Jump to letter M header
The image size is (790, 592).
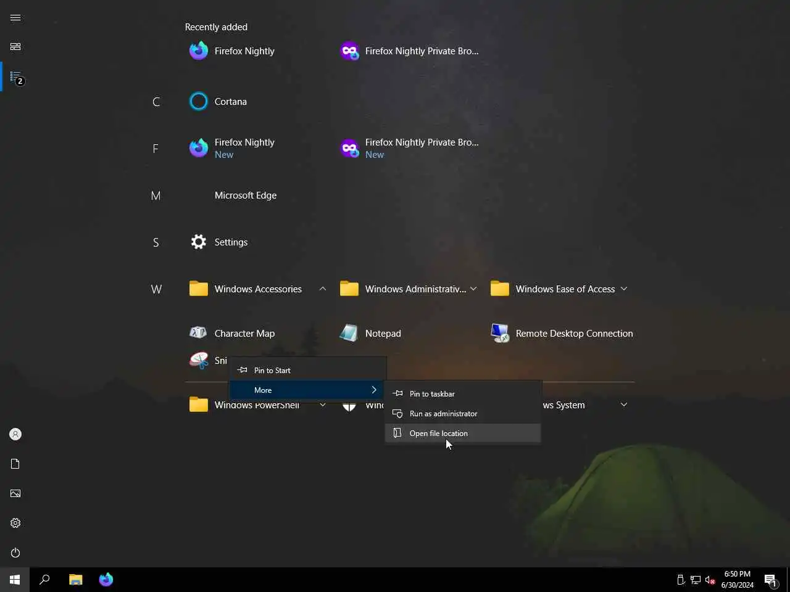click(x=156, y=195)
